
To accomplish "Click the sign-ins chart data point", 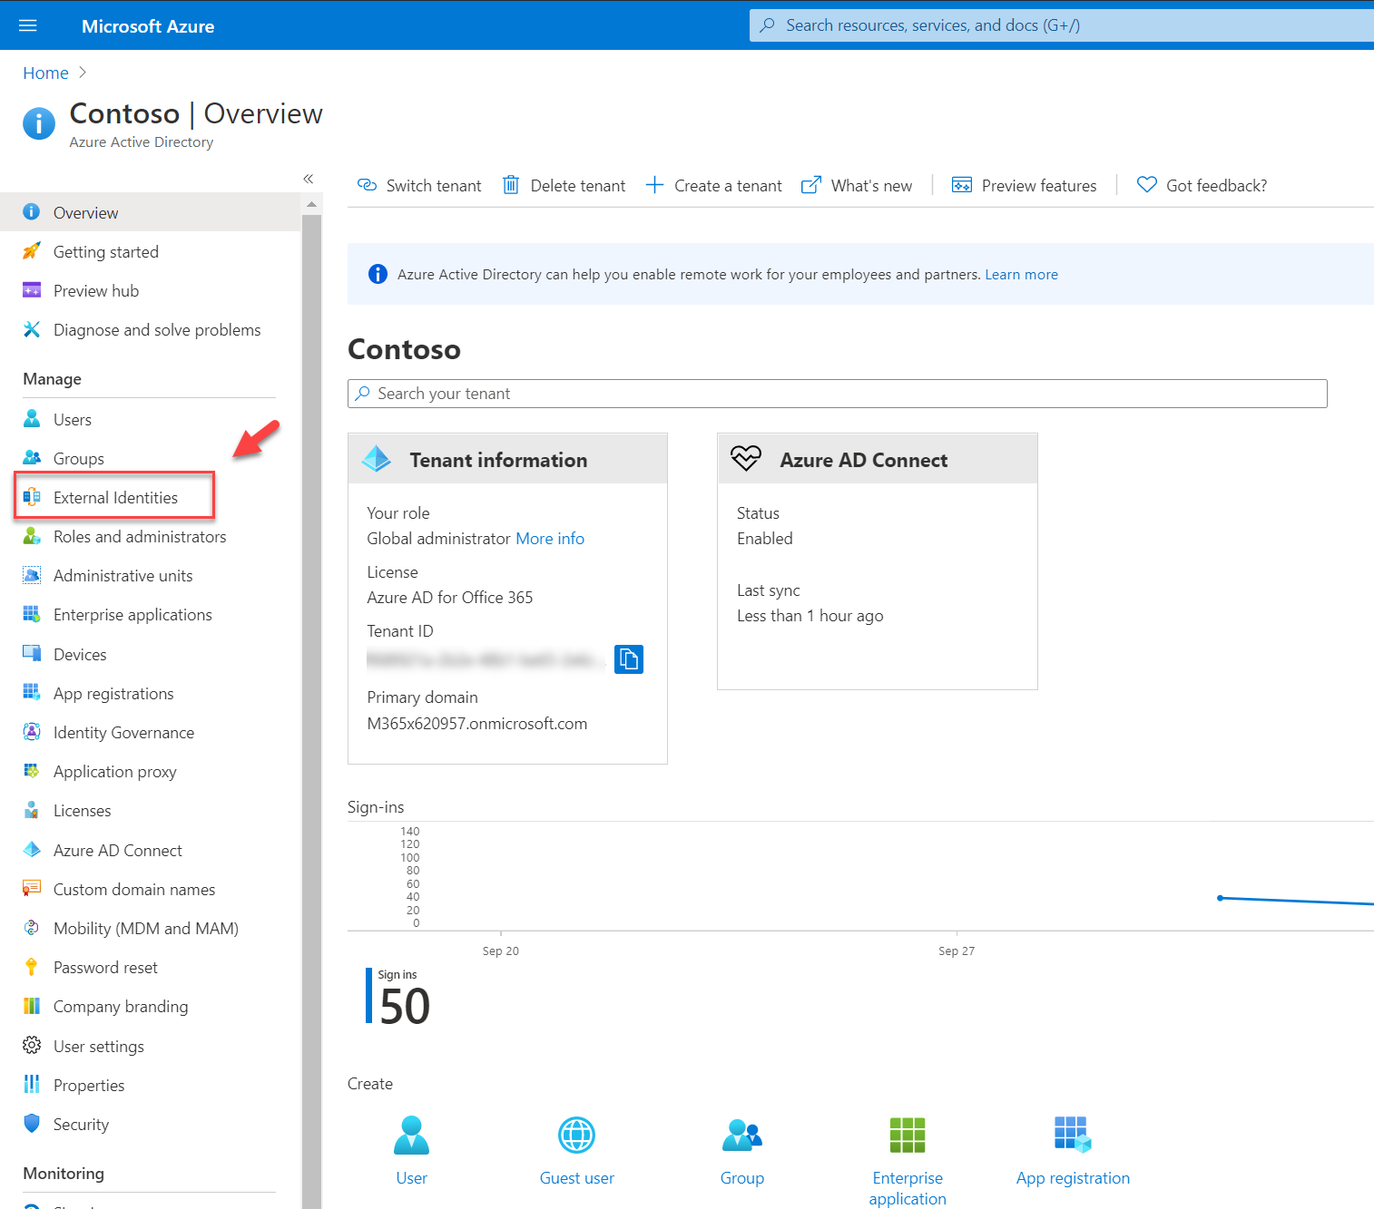I will (x=1220, y=898).
